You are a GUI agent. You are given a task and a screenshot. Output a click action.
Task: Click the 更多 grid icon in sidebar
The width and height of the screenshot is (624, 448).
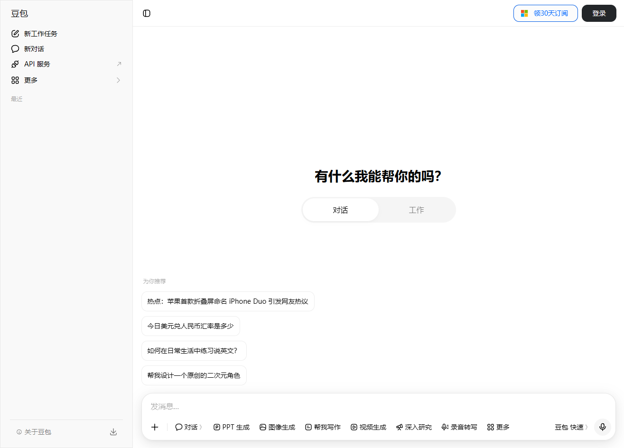[15, 80]
